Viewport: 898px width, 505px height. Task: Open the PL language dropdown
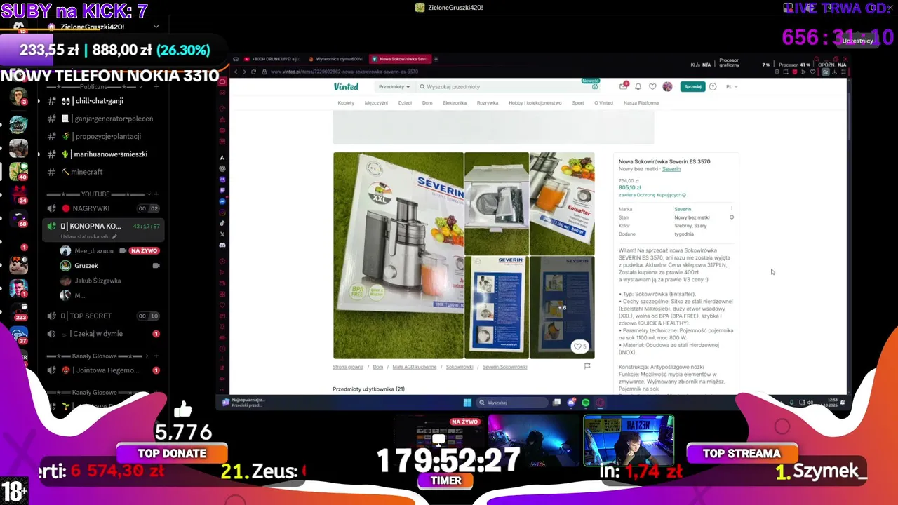pyautogui.click(x=732, y=86)
